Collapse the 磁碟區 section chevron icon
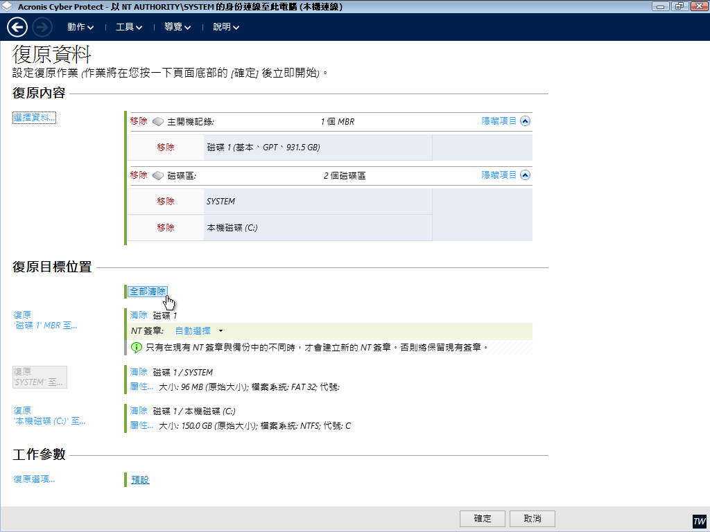Screen dimensions: 710x532 click(x=525, y=175)
